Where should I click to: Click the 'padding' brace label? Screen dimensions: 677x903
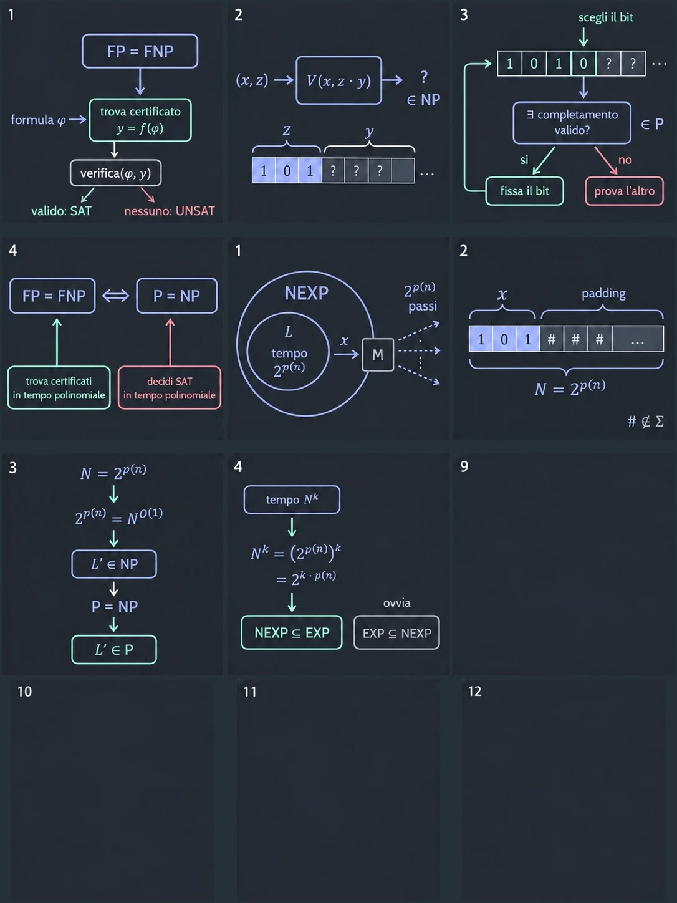(x=603, y=293)
